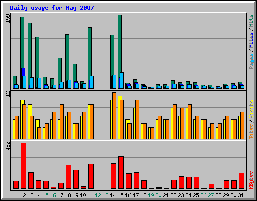Screen dimensions: 257x201
Task: Click green weekend day label "5"
Action: [47, 195]
